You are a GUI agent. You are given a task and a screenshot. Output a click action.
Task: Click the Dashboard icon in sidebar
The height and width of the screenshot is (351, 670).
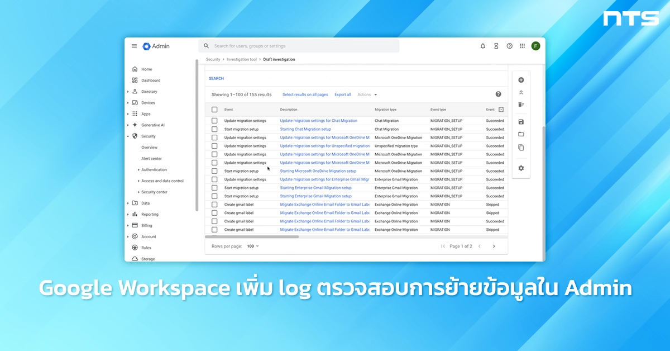[x=135, y=80]
